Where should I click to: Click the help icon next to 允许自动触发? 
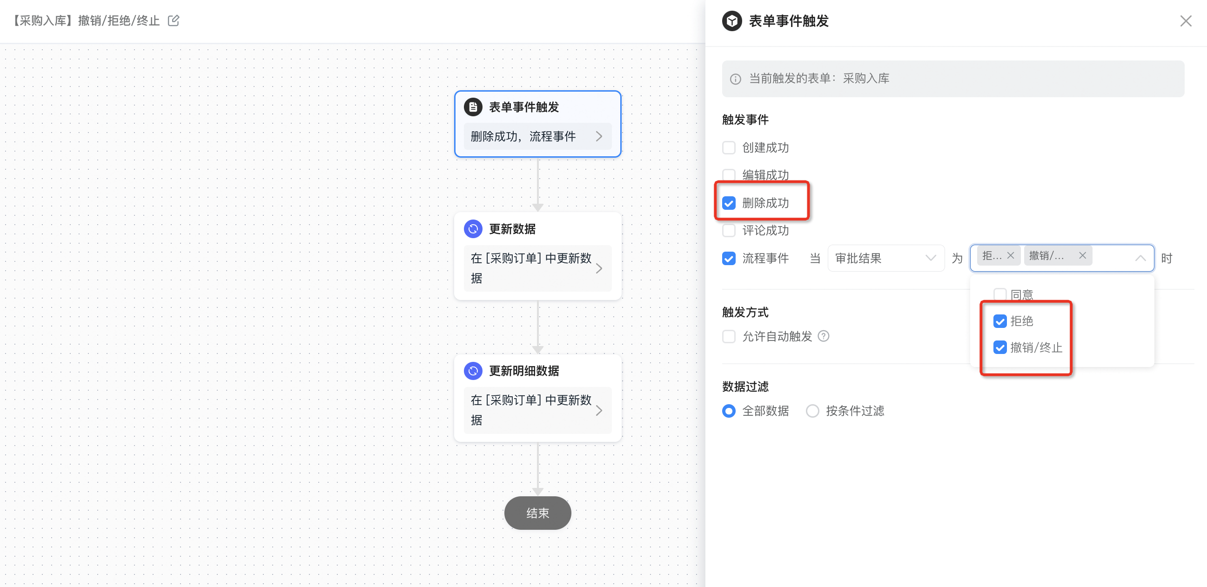823,336
